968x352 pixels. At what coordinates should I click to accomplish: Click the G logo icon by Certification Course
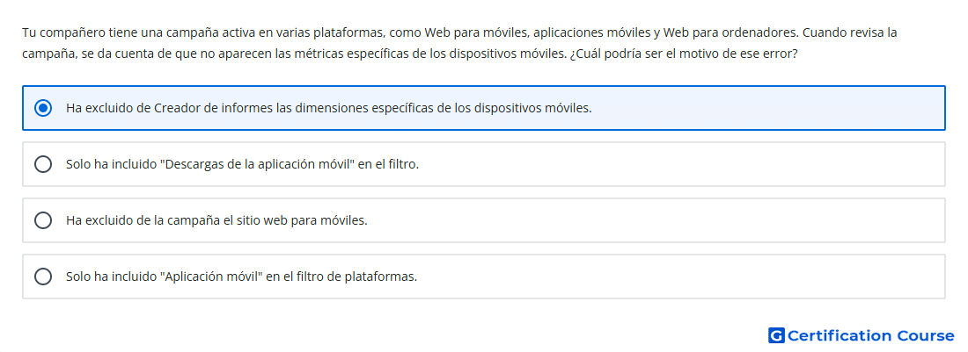coord(776,335)
